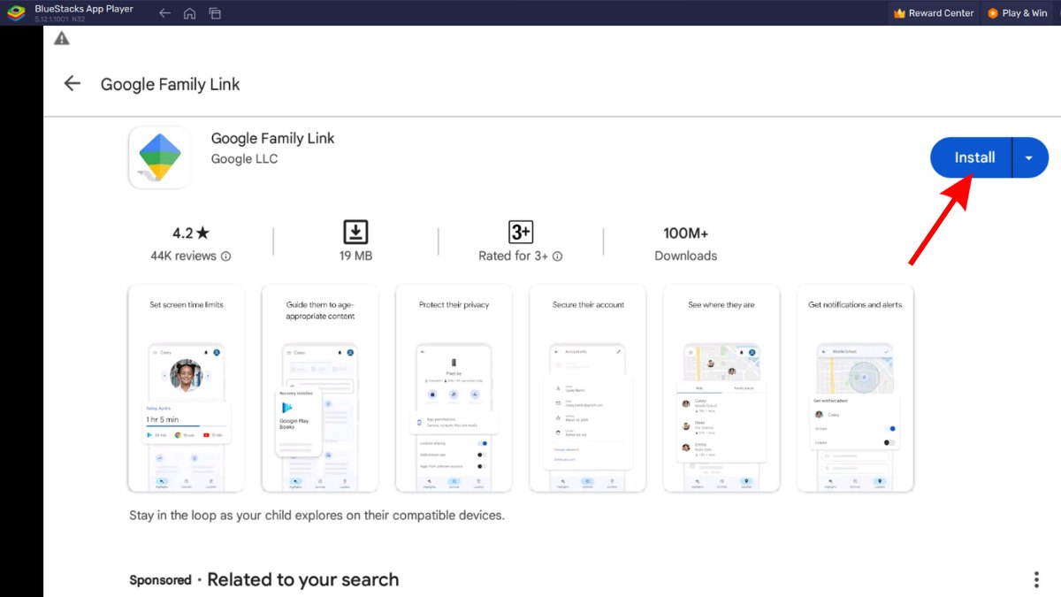The image size is (1061, 597).
Task: Expand the Install options dropdown arrow
Action: point(1029,157)
